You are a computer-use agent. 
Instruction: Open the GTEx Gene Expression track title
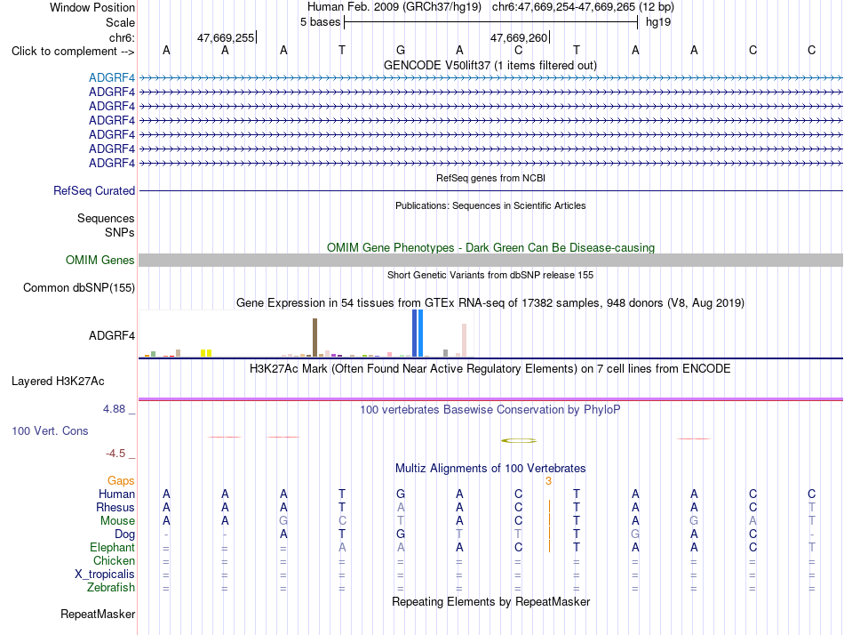point(490,303)
